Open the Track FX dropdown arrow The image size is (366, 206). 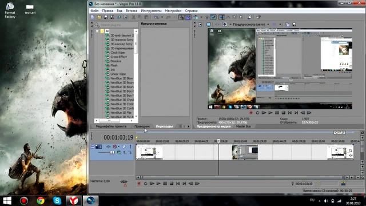tap(119, 146)
